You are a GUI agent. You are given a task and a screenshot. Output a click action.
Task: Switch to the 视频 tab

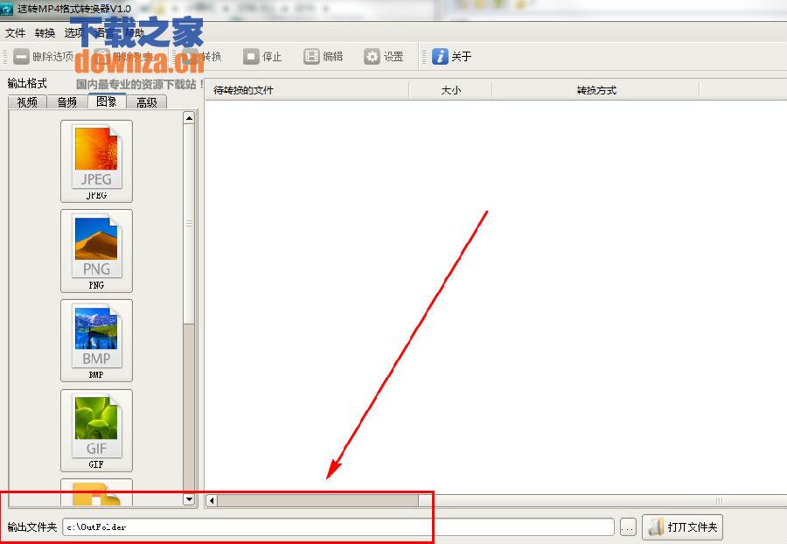[27, 101]
